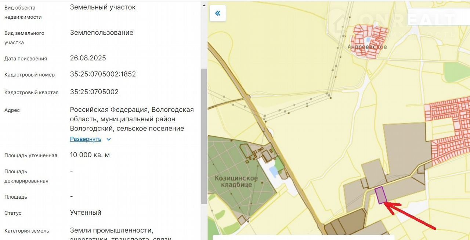Select the purple highlighted parcel on map

tap(380, 195)
